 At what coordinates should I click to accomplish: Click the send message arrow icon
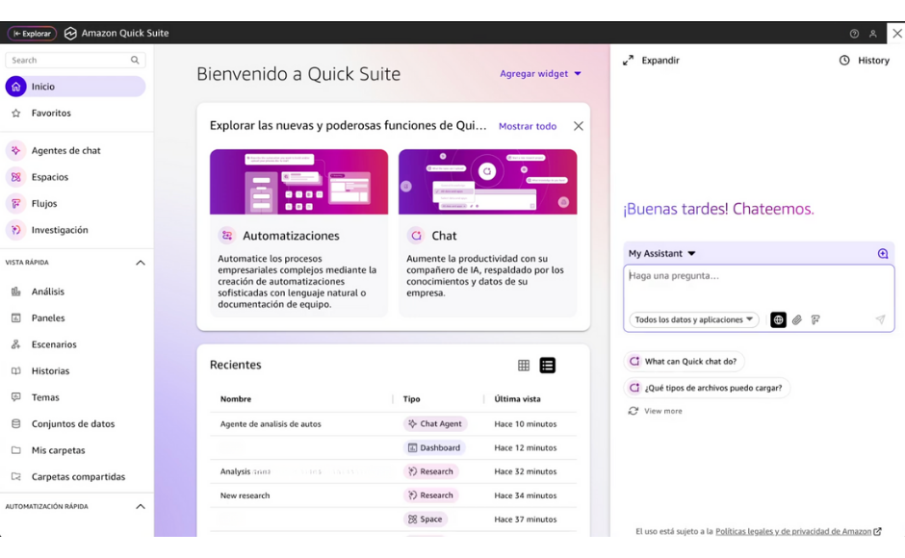click(x=880, y=320)
